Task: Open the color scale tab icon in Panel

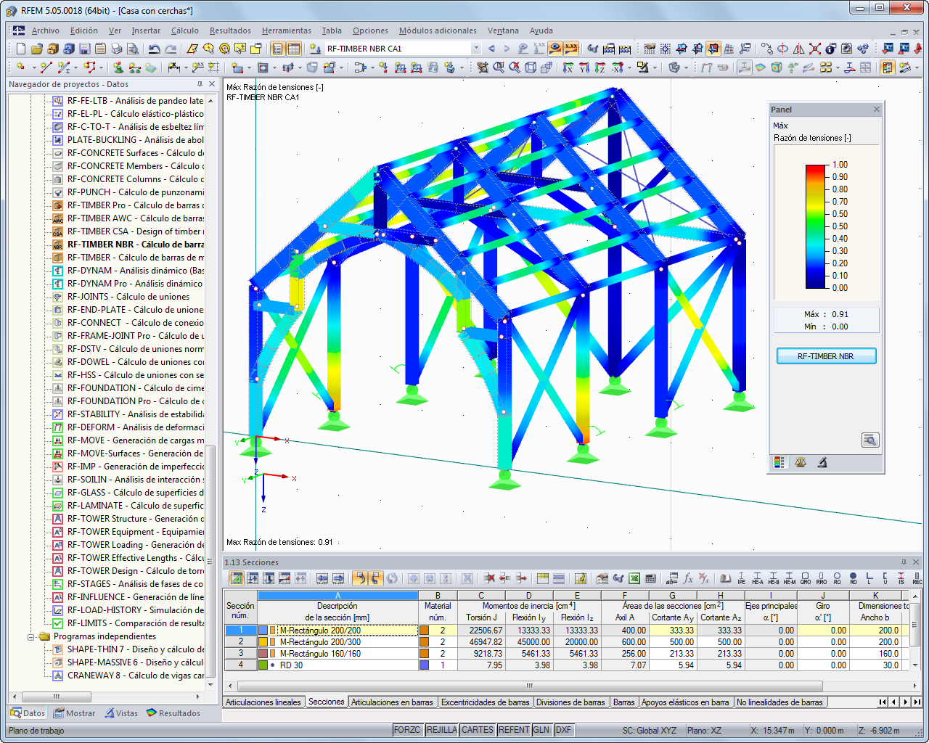Action: point(779,462)
